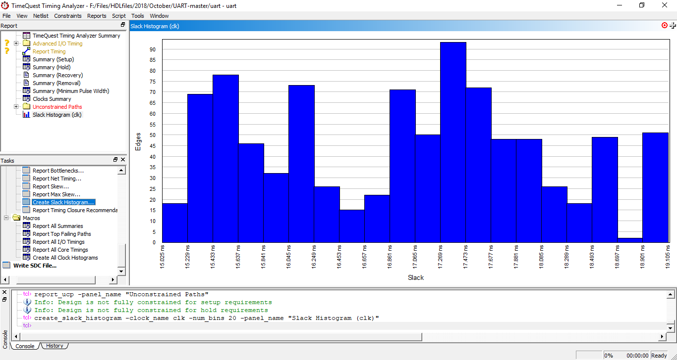Click the TimeQuest Timing Analyzer Summary table icon
Screen dimensions: 677x360
click(x=27, y=36)
